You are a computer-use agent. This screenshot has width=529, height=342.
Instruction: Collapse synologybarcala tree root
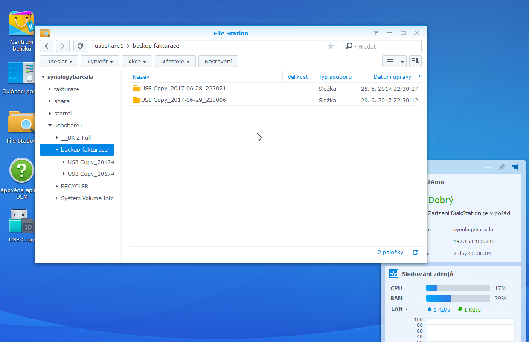tap(43, 77)
